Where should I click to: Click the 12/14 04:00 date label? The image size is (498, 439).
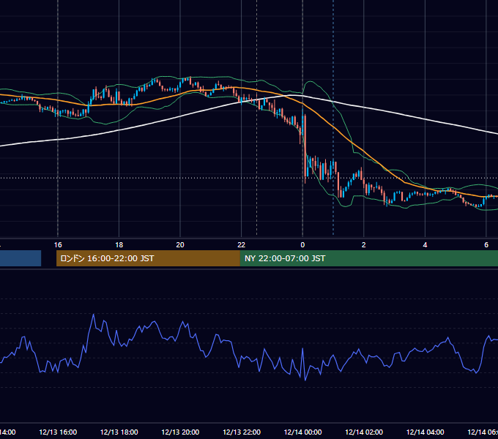click(x=425, y=432)
